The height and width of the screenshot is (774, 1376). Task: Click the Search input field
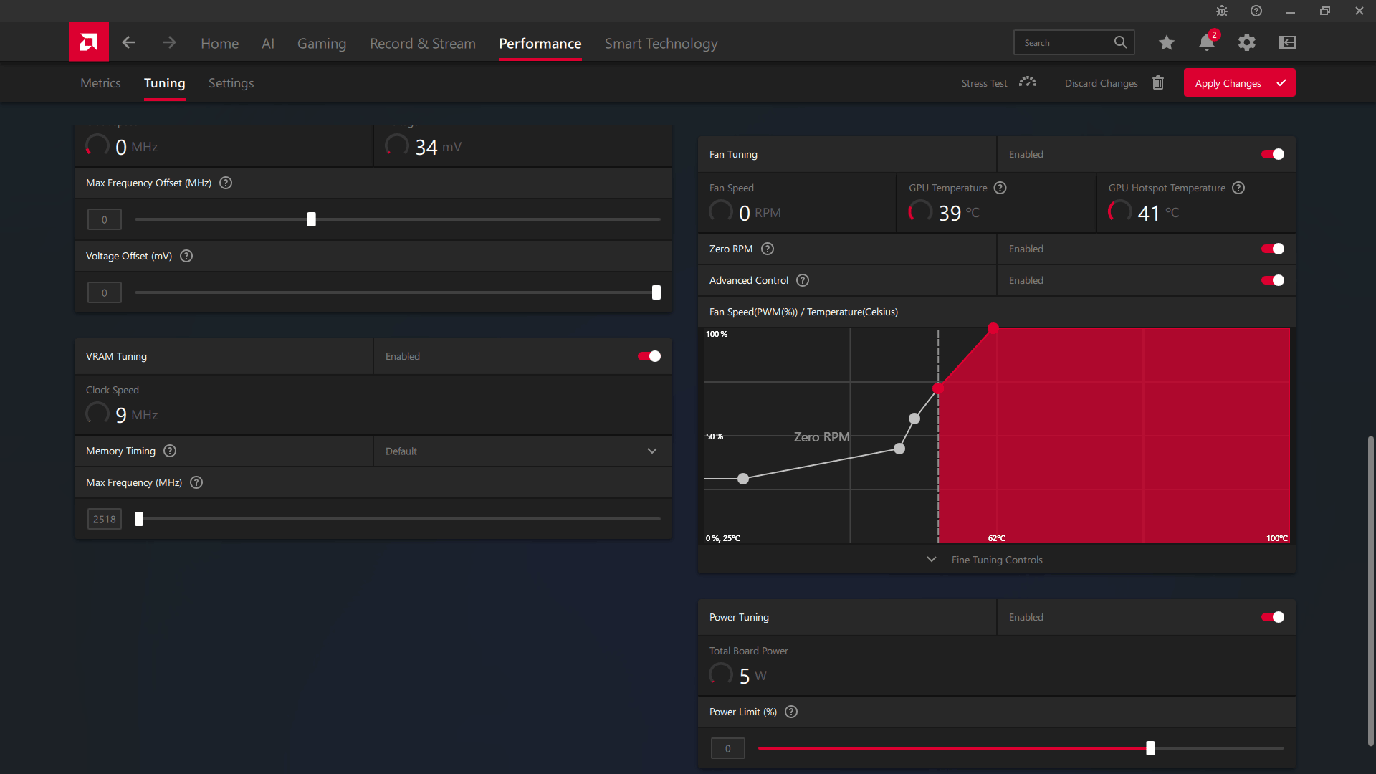point(1064,43)
